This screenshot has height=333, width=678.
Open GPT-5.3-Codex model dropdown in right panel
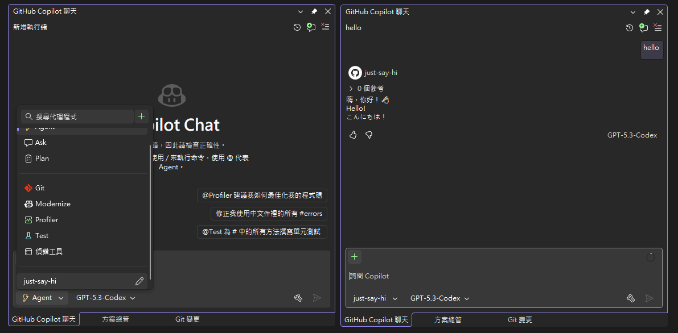(x=439, y=298)
